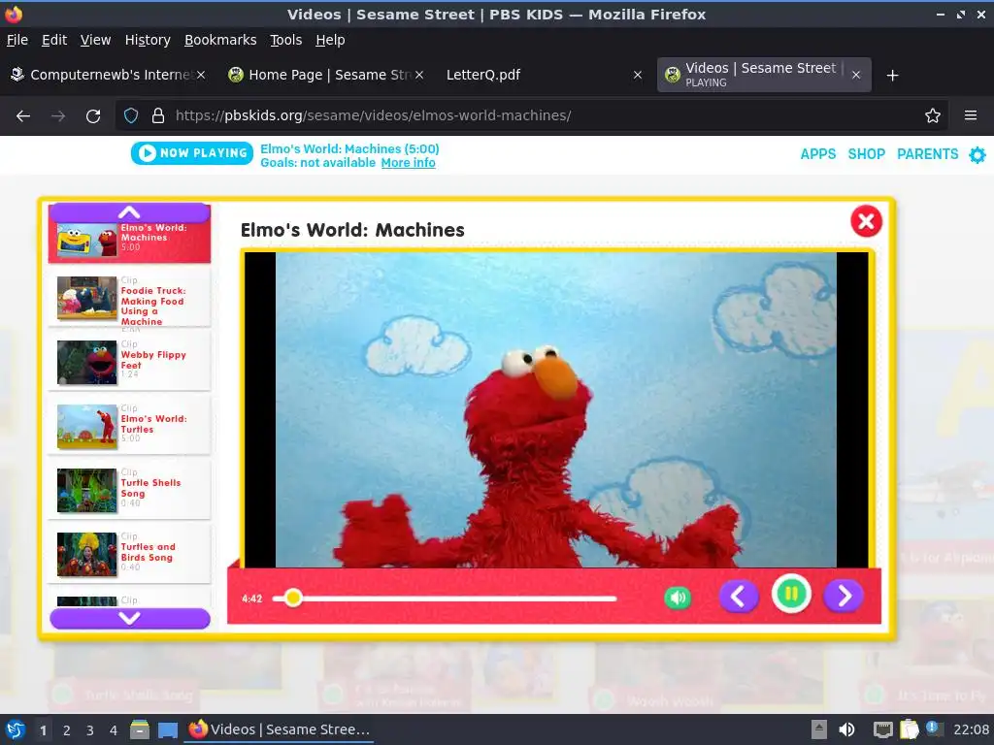Open the View menu
The width and height of the screenshot is (994, 745).
point(95,40)
